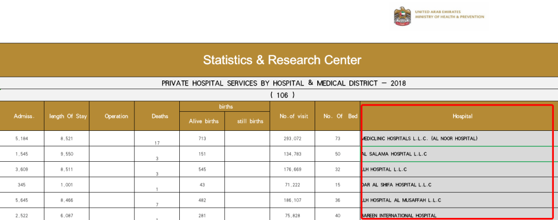Screen dimensions: 558x220
Task: Click length of stay value 1,001
Action: (67, 185)
